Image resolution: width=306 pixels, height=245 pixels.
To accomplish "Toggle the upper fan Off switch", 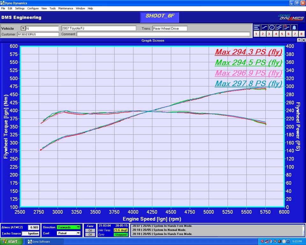I will coord(90,230).
